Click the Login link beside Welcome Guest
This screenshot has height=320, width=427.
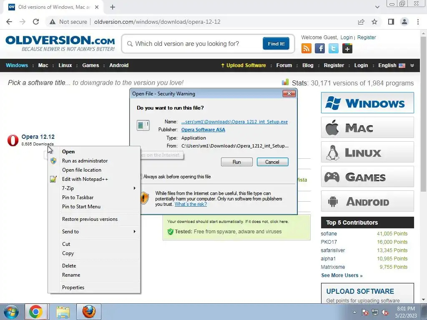(x=347, y=37)
